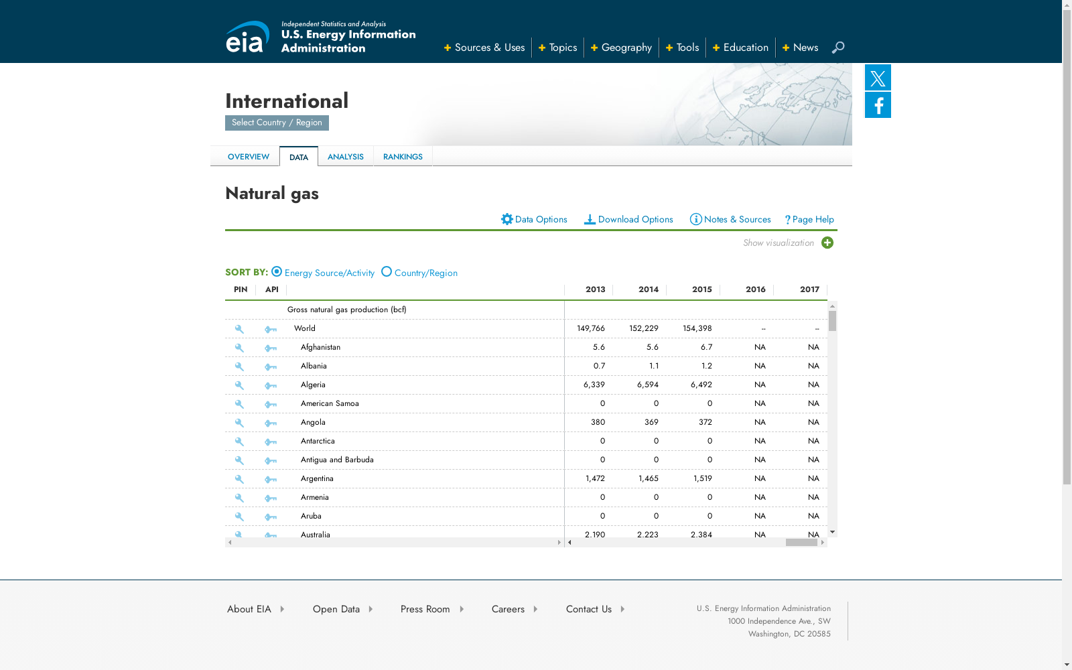Expand the Geography menu

pyautogui.click(x=621, y=48)
